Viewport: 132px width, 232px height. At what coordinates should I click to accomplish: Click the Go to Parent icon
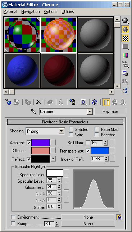click(x=114, y=102)
